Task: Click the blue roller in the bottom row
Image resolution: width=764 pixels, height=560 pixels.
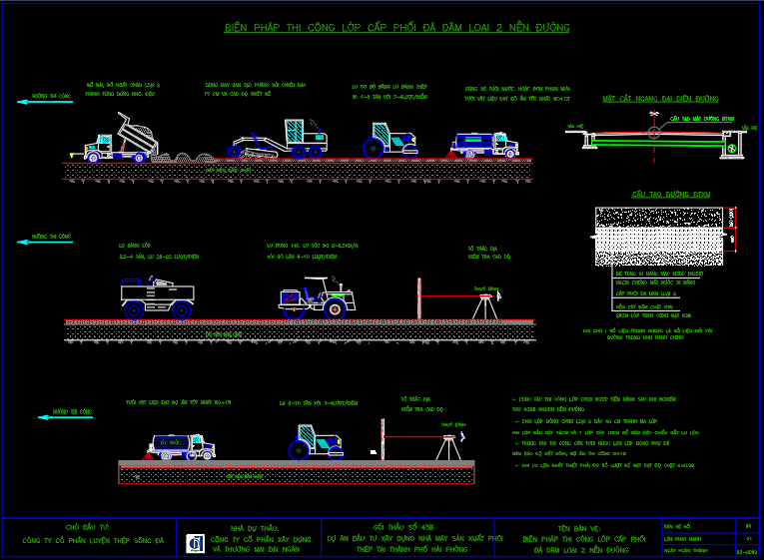Action: tap(317, 441)
